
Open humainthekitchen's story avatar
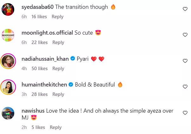coord(9,87)
